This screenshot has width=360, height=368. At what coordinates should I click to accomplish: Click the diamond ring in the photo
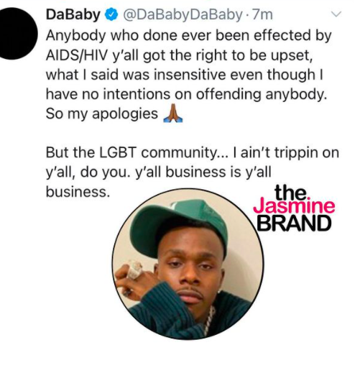[134, 270]
